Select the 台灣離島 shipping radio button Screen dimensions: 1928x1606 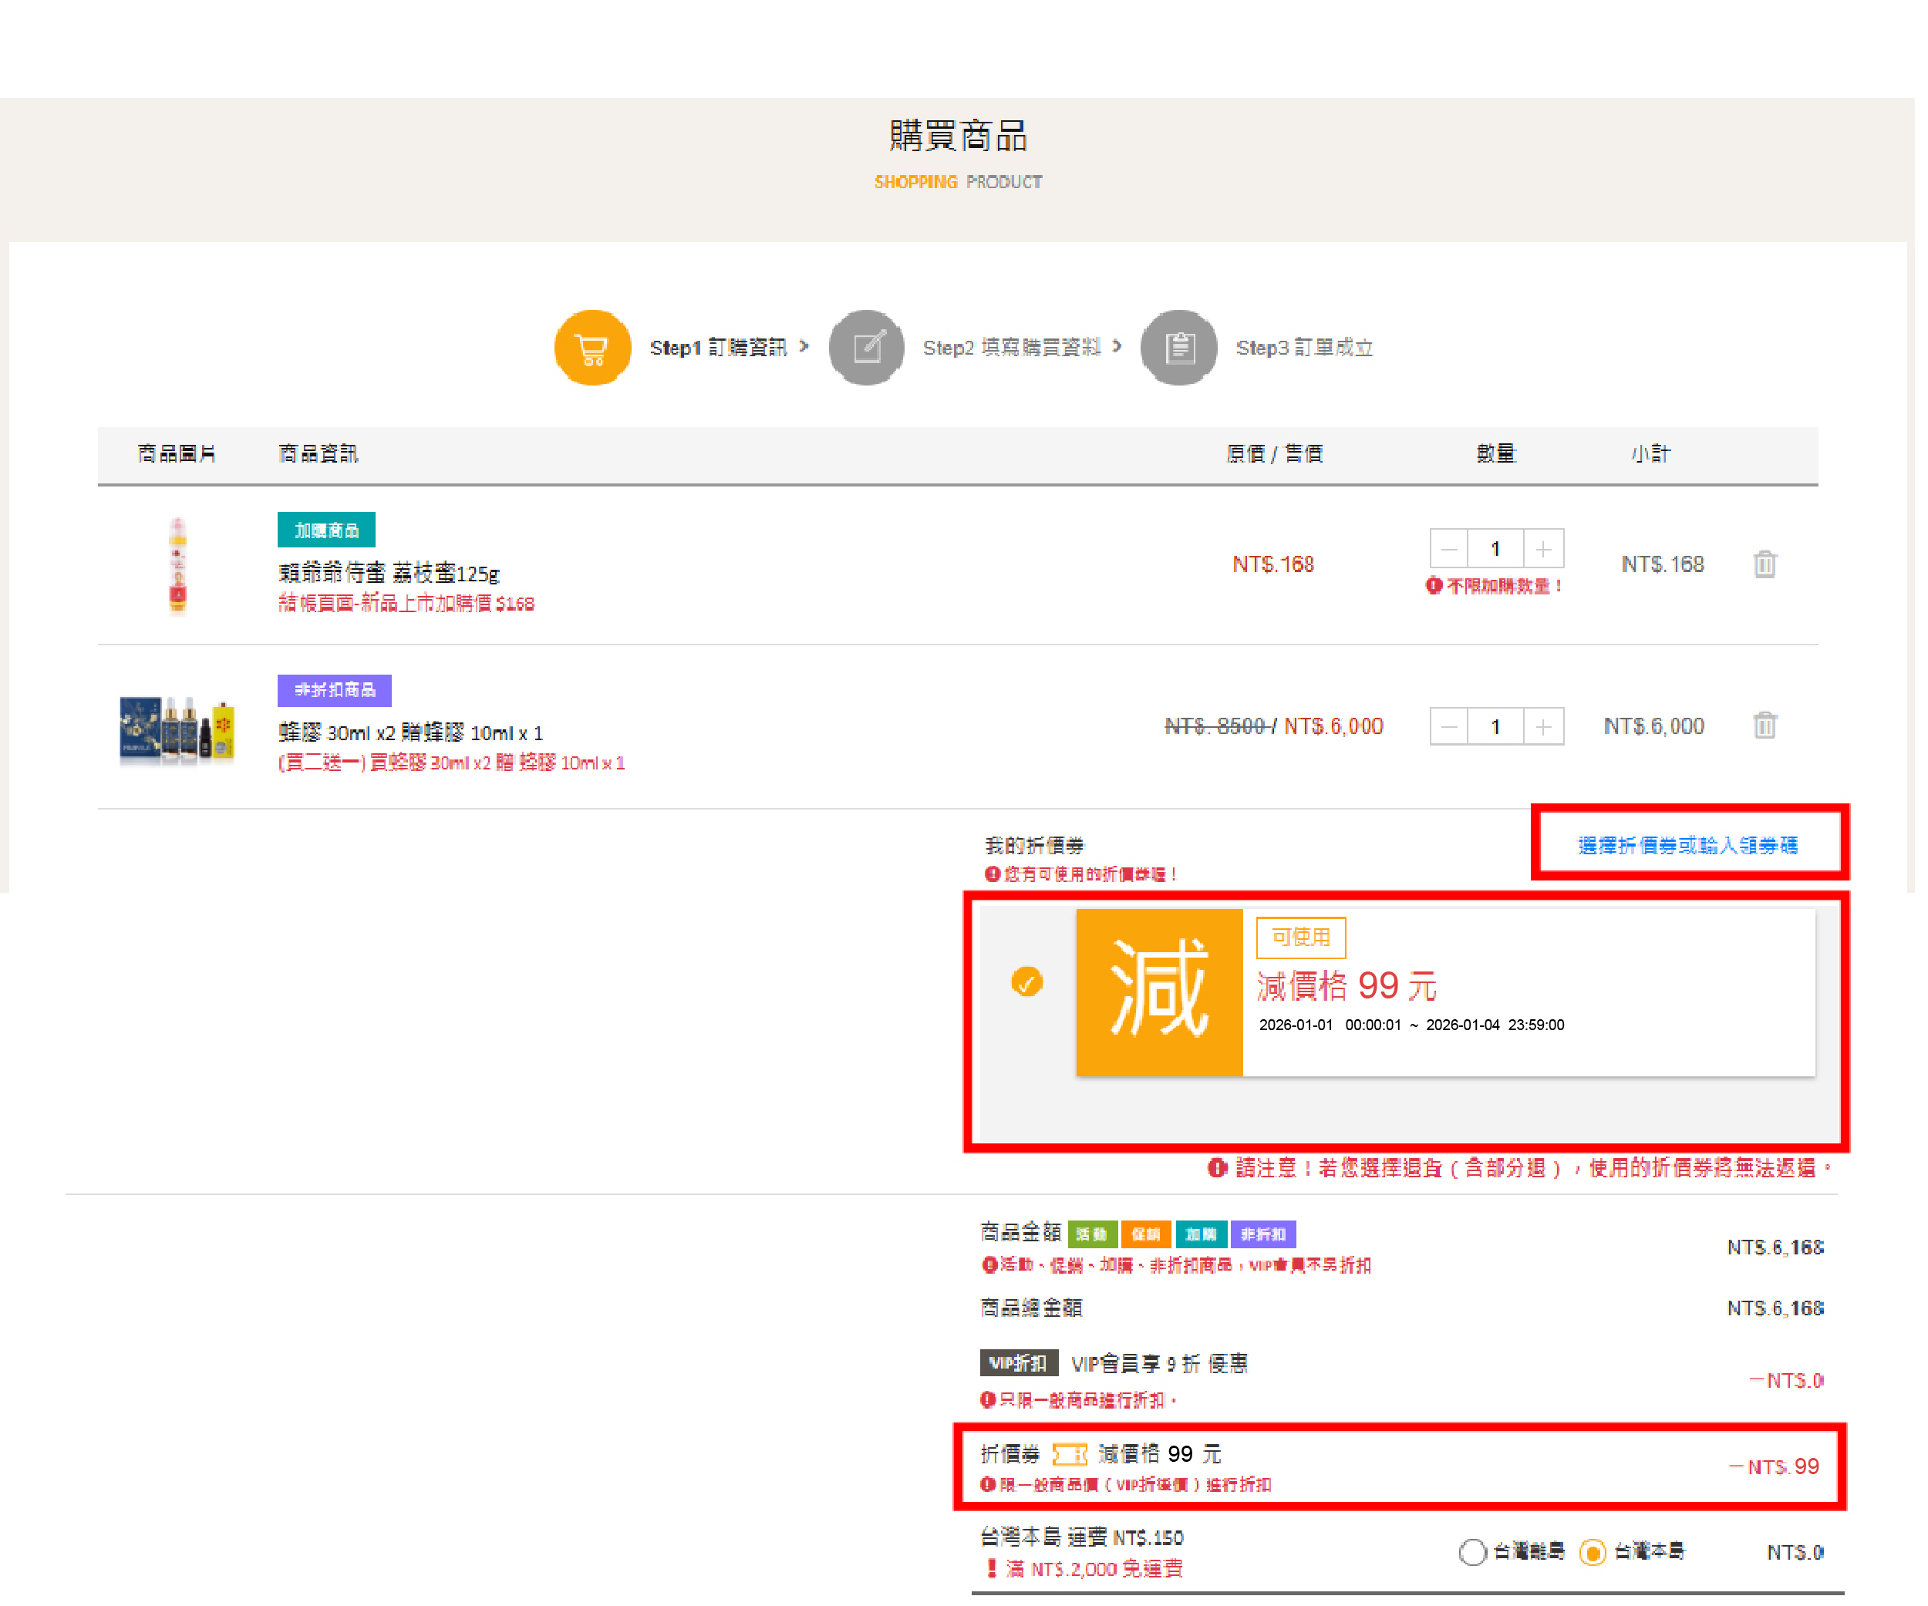pyautogui.click(x=1471, y=1552)
